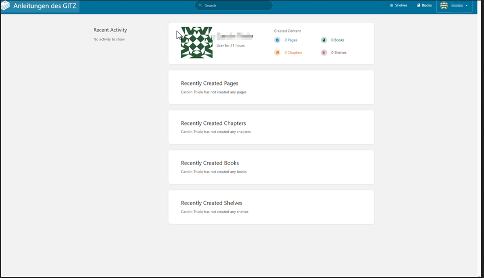484x278 pixels.
Task: Click the red Shelves icon in Created Content
Action: pos(324,52)
